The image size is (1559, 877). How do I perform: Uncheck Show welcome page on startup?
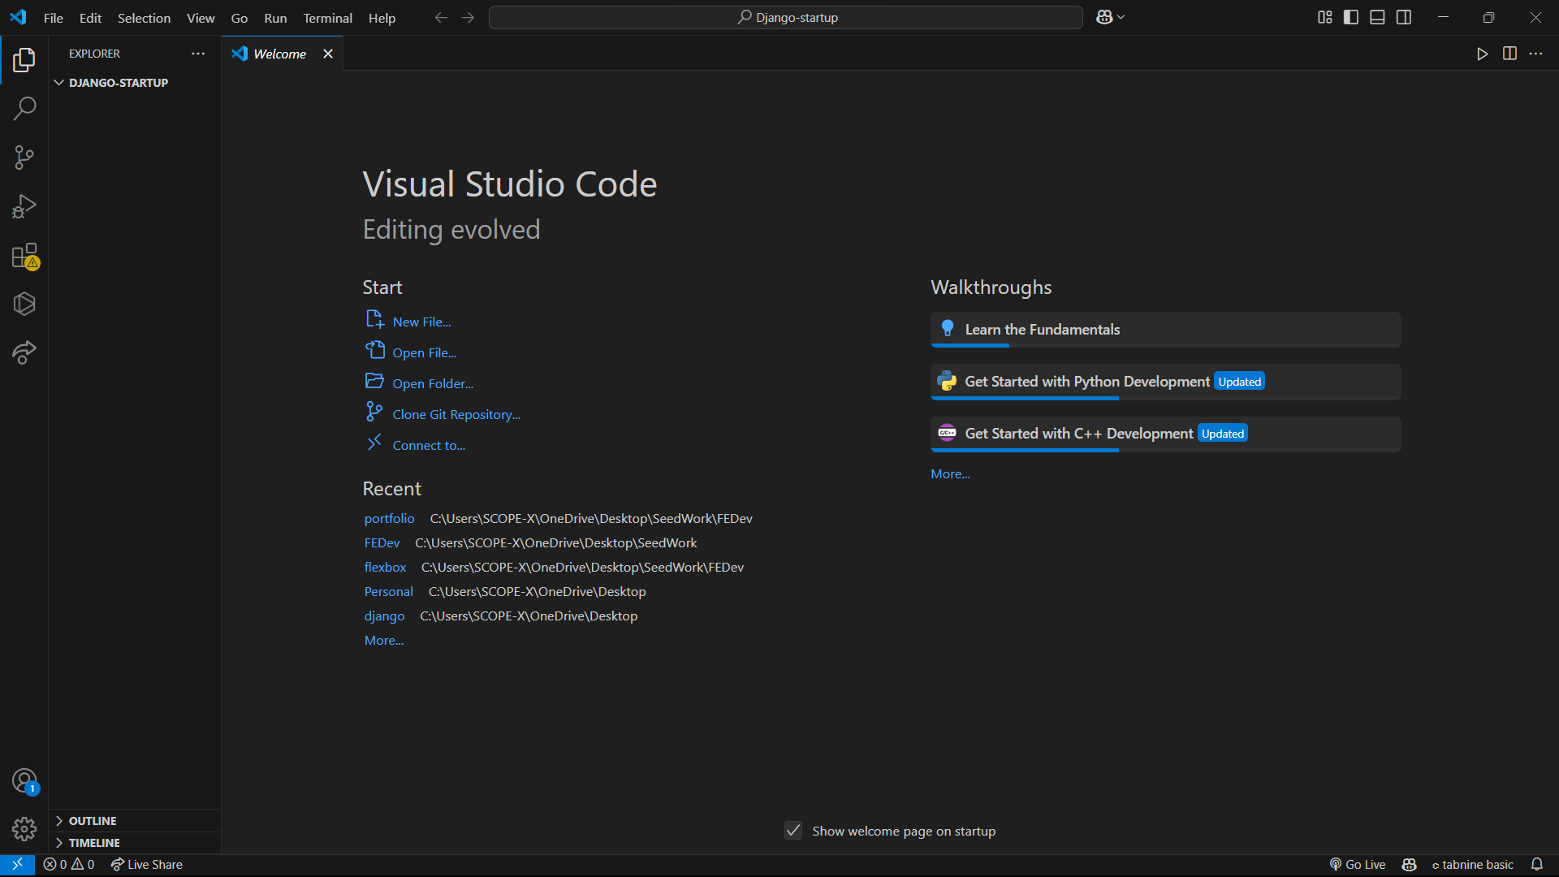tap(793, 831)
